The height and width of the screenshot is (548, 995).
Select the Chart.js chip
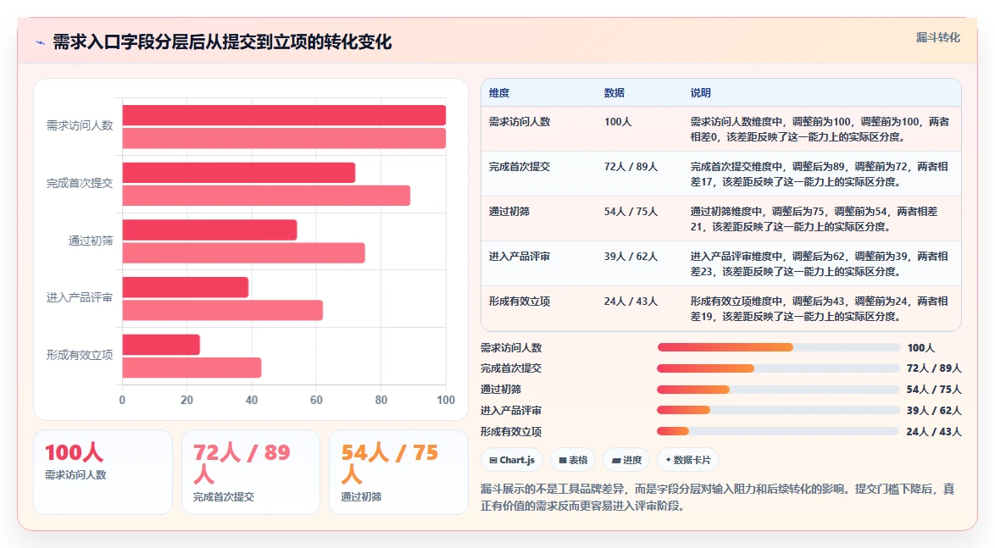512,460
